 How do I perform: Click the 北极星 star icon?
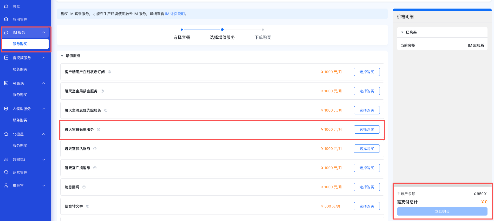(x=6, y=134)
